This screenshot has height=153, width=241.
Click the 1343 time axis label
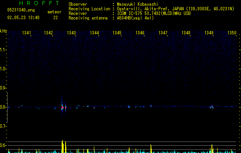(72, 33)
